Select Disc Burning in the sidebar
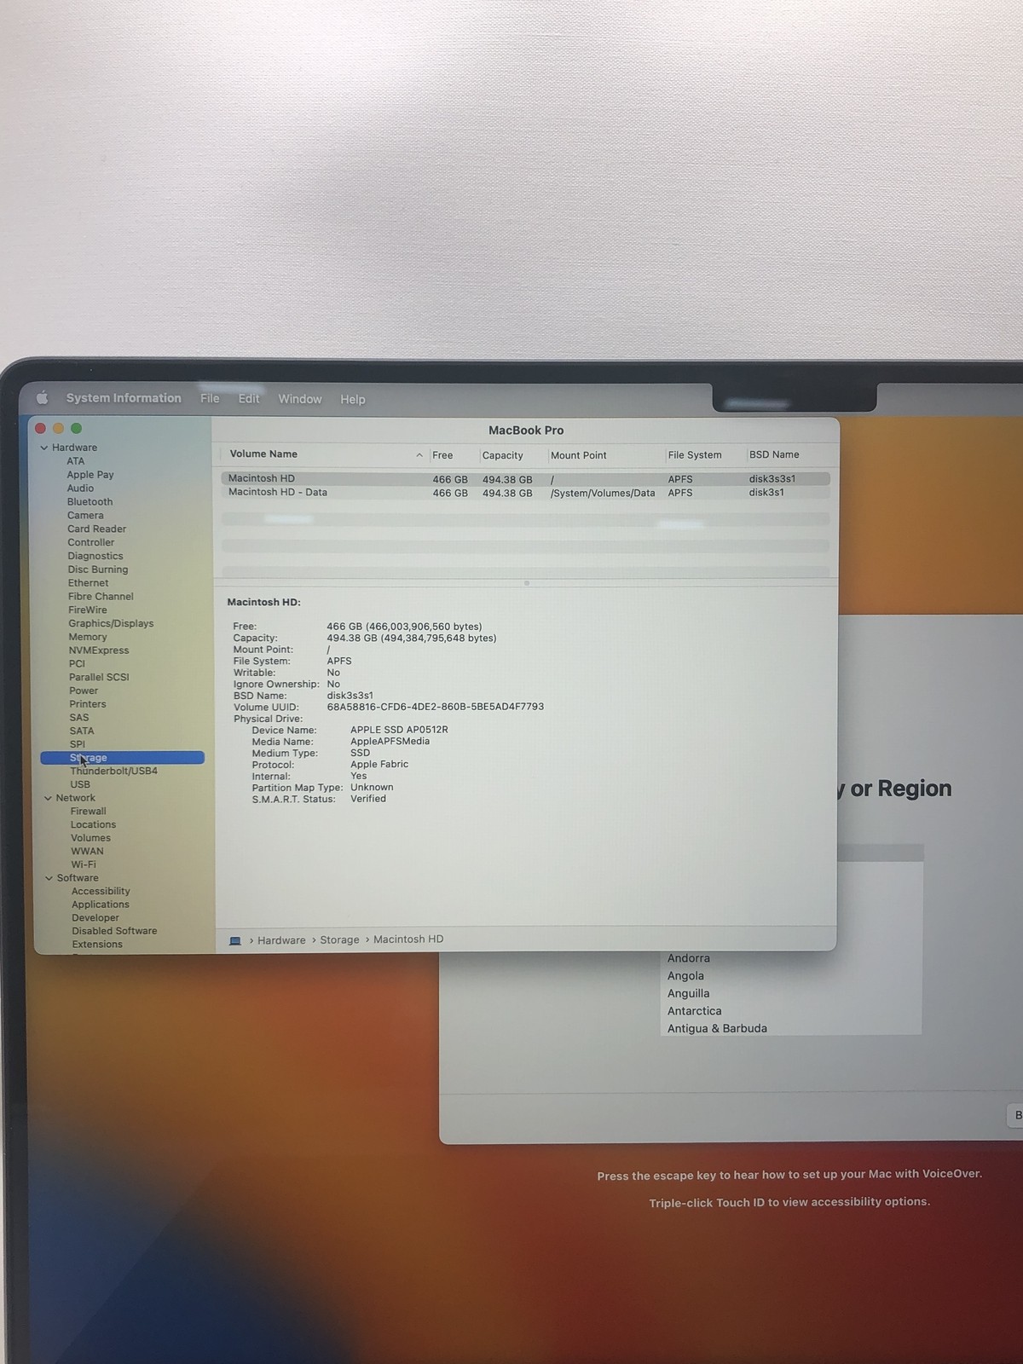Image resolution: width=1023 pixels, height=1364 pixels. pos(98,569)
